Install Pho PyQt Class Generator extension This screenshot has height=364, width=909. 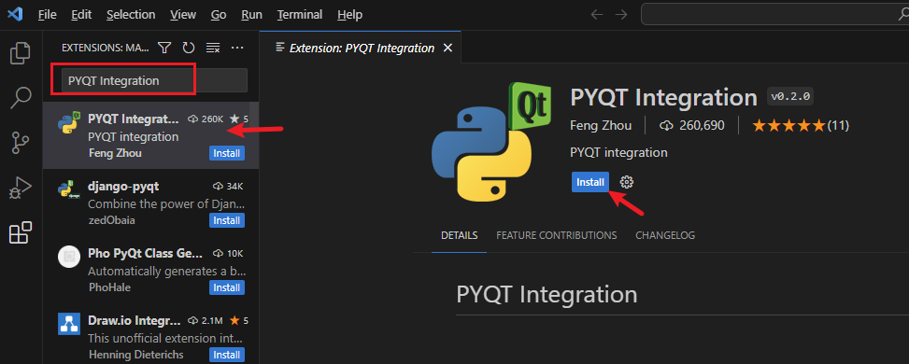(x=227, y=287)
